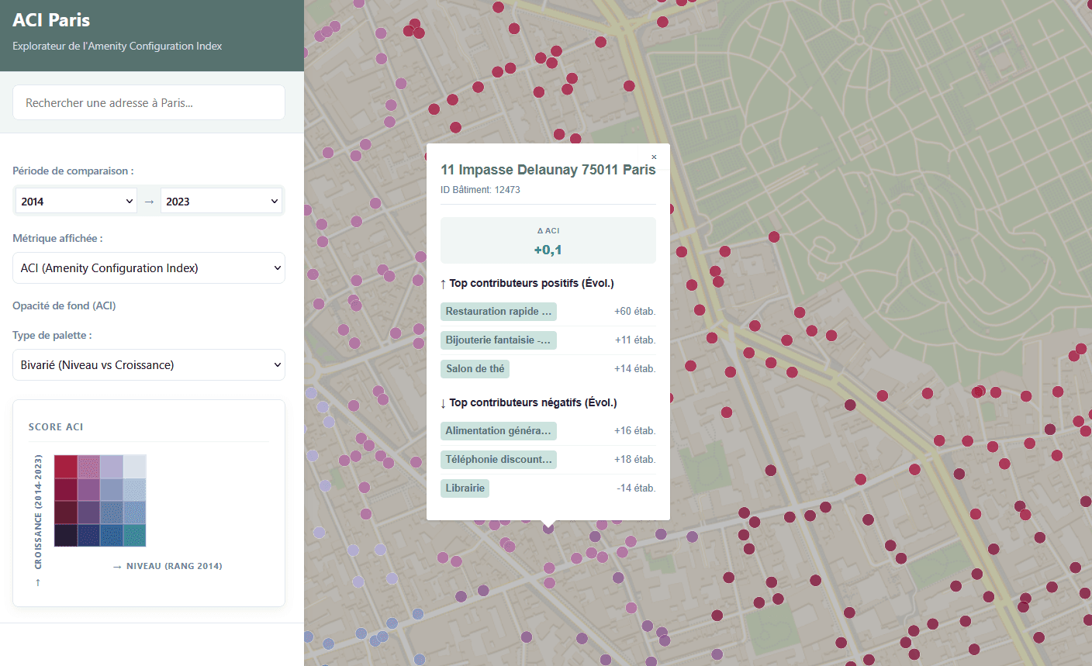Screen dimensions: 1092x666
Task: Click the "ACI Paris" header title
Action: pyautogui.click(x=51, y=19)
